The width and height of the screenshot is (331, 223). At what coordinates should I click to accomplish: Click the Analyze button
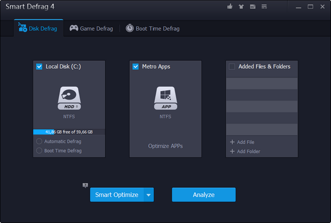point(204,195)
